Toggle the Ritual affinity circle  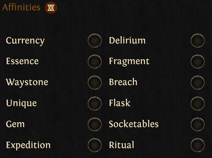(197, 145)
